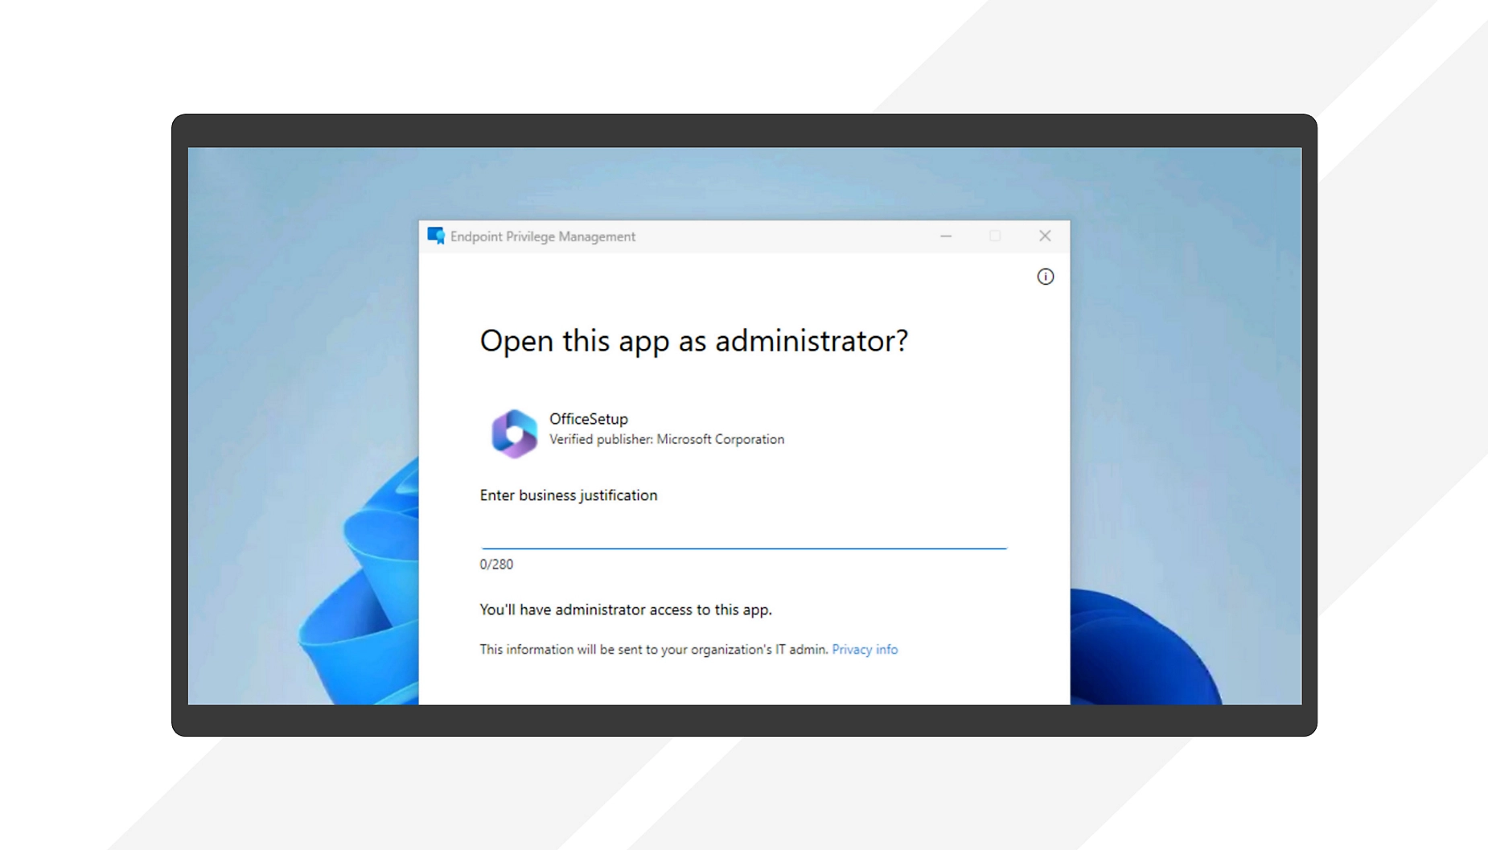Click the "Enter business justification" label
The width and height of the screenshot is (1488, 850).
click(x=568, y=495)
